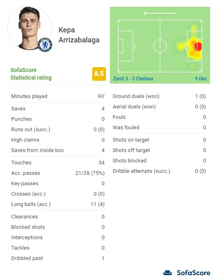Click the red heatmap hotspot near goal

pyautogui.click(x=198, y=47)
